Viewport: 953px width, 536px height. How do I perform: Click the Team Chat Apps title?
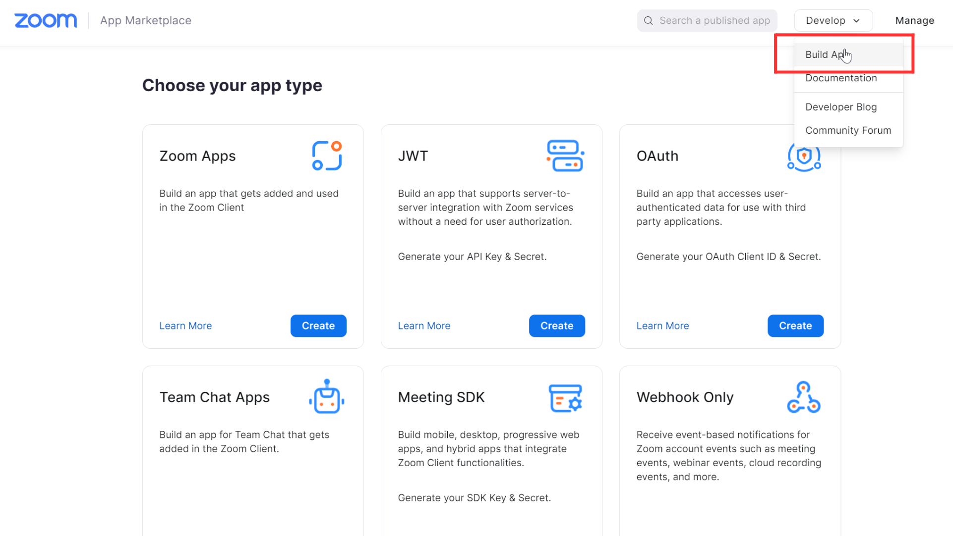click(x=214, y=397)
